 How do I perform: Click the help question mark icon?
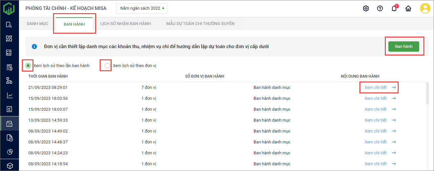pos(380,8)
